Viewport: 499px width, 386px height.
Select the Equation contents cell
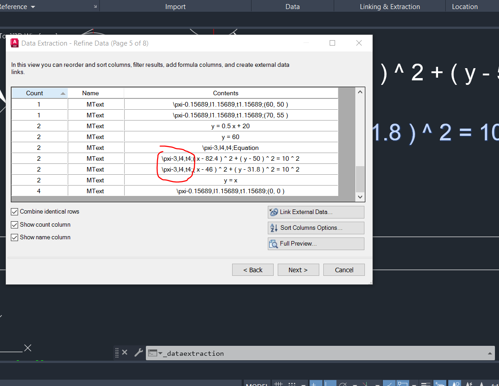[231, 148]
